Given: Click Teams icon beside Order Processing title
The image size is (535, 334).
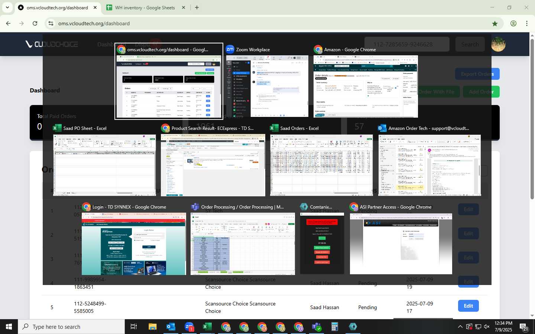Looking at the screenshot, I should [x=195, y=207].
